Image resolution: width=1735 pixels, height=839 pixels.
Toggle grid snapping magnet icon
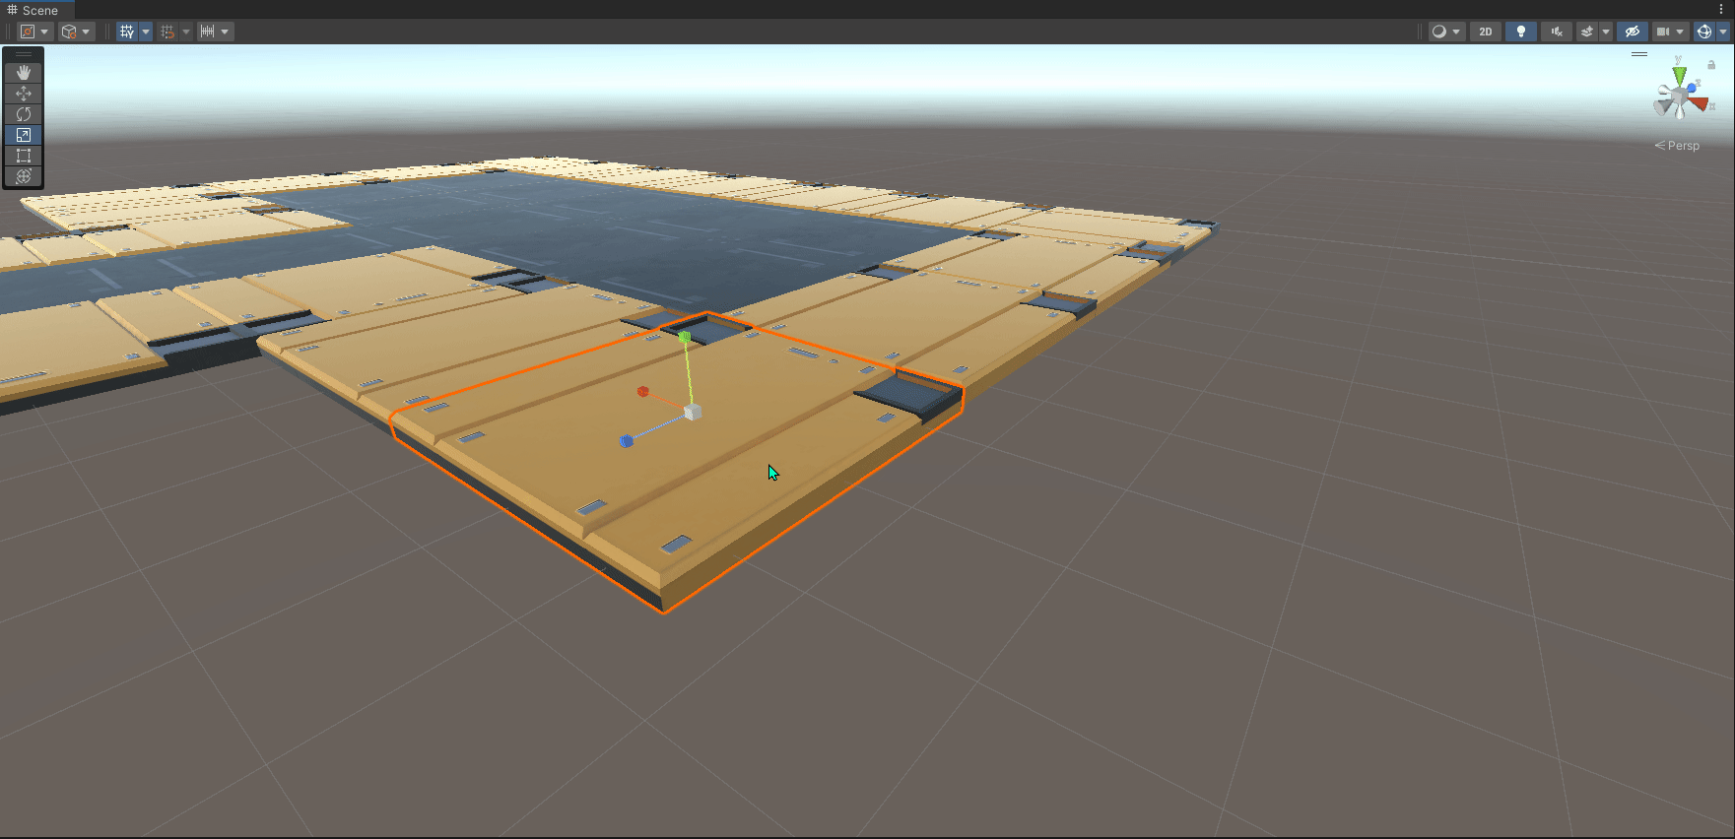(167, 32)
